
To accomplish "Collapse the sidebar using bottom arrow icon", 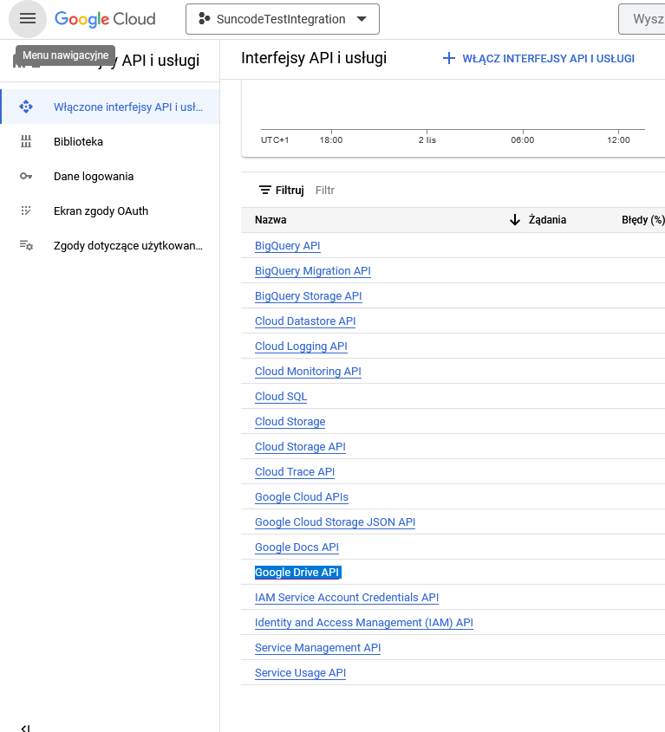I will [x=26, y=728].
